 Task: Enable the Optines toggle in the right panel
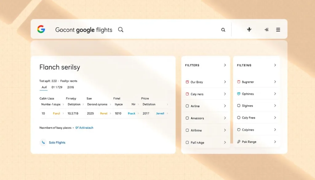[238, 94]
